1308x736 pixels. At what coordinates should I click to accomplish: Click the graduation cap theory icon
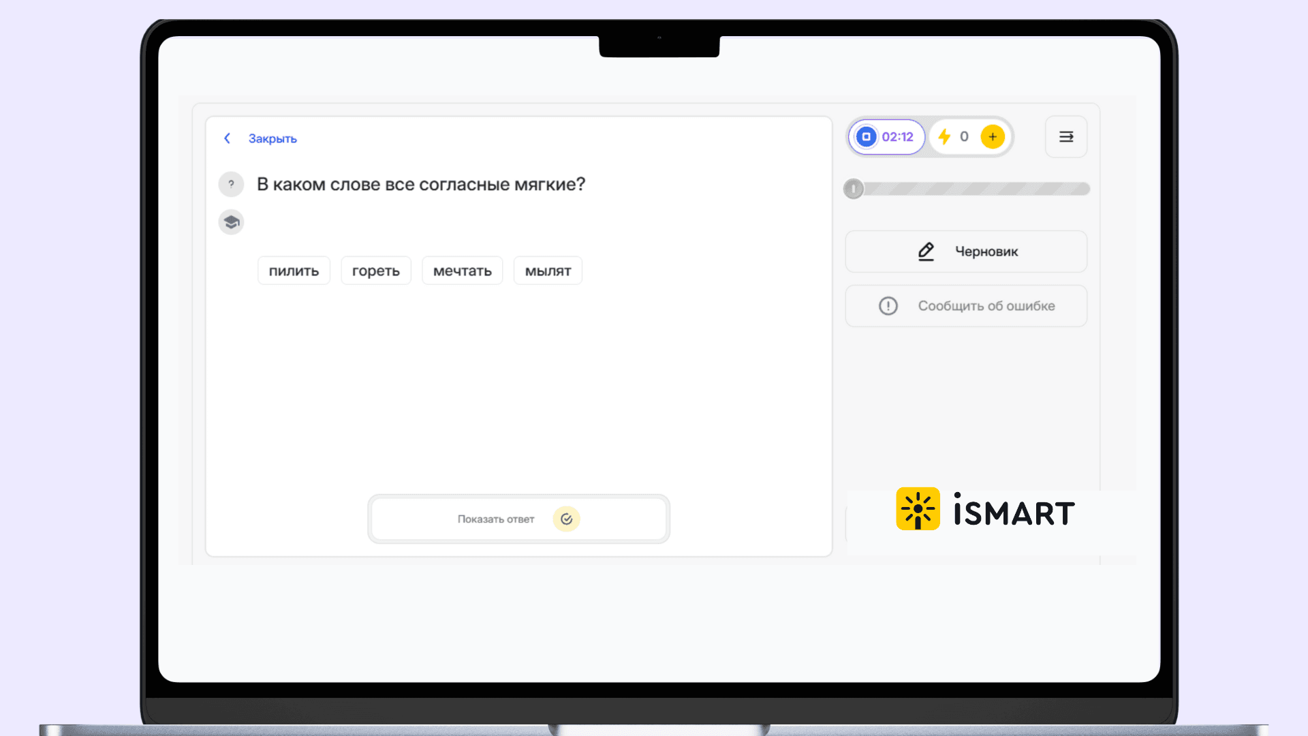(231, 222)
